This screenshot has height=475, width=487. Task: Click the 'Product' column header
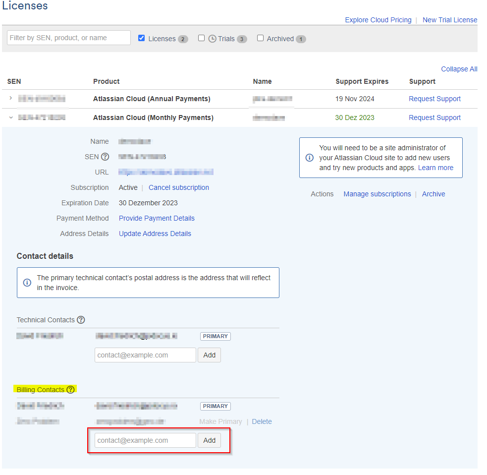[106, 81]
